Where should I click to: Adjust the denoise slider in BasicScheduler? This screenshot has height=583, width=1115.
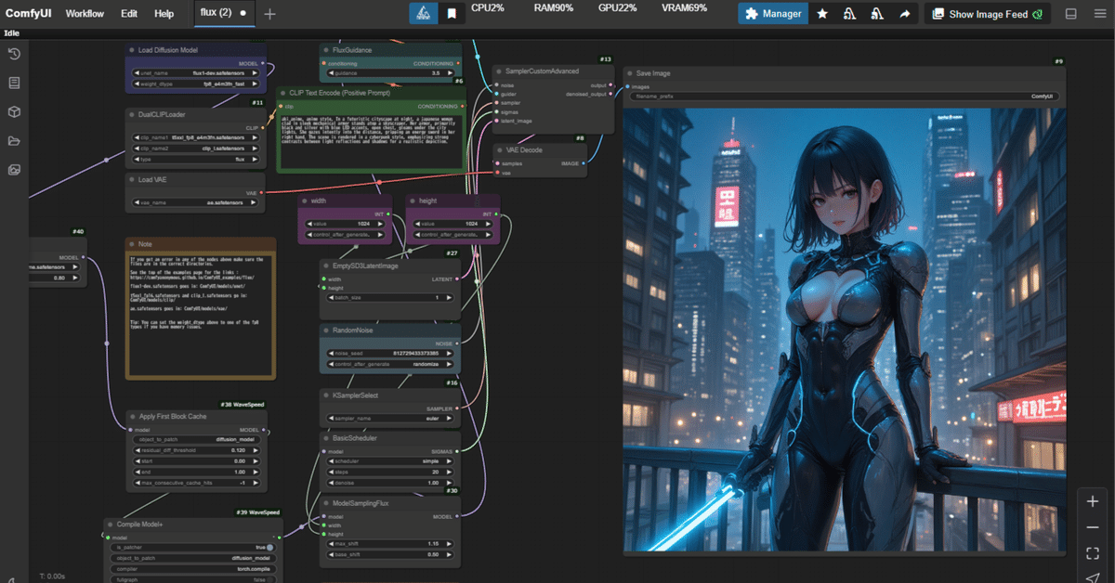pos(388,484)
